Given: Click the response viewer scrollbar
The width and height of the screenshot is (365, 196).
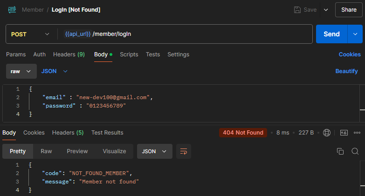Looking at the screenshot, I should pos(363,178).
